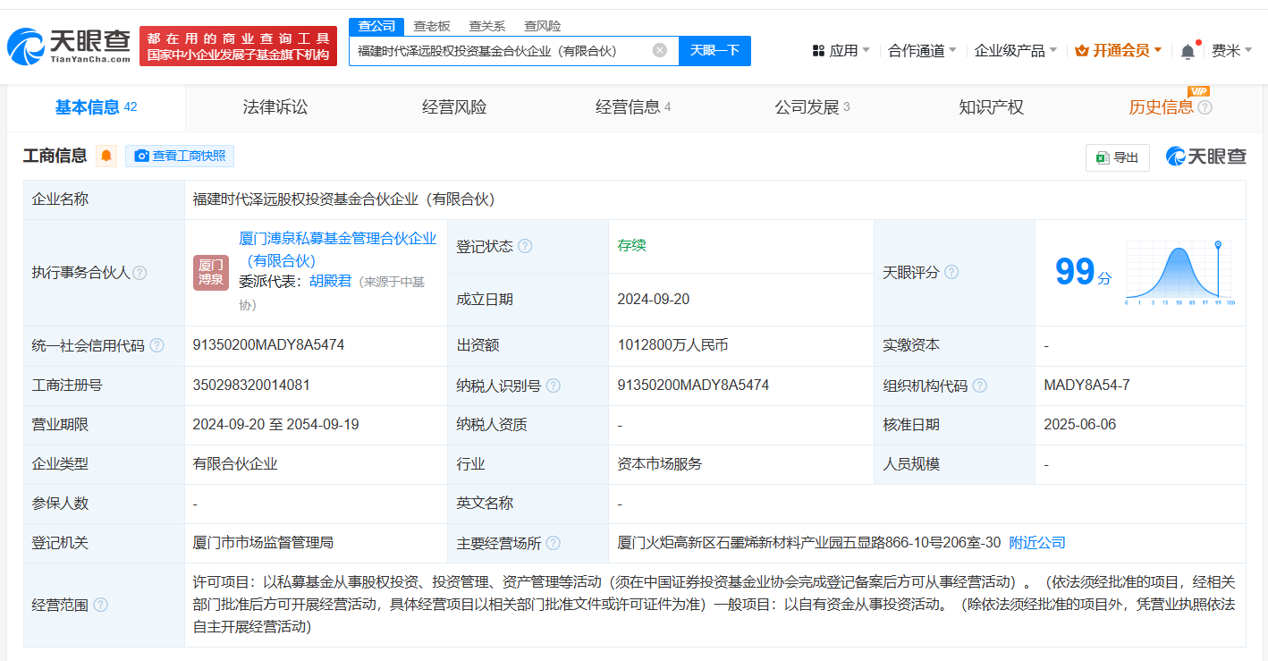Image resolution: width=1268 pixels, height=661 pixels.
Task: Click the notification bell in top bar
Action: tap(1188, 51)
